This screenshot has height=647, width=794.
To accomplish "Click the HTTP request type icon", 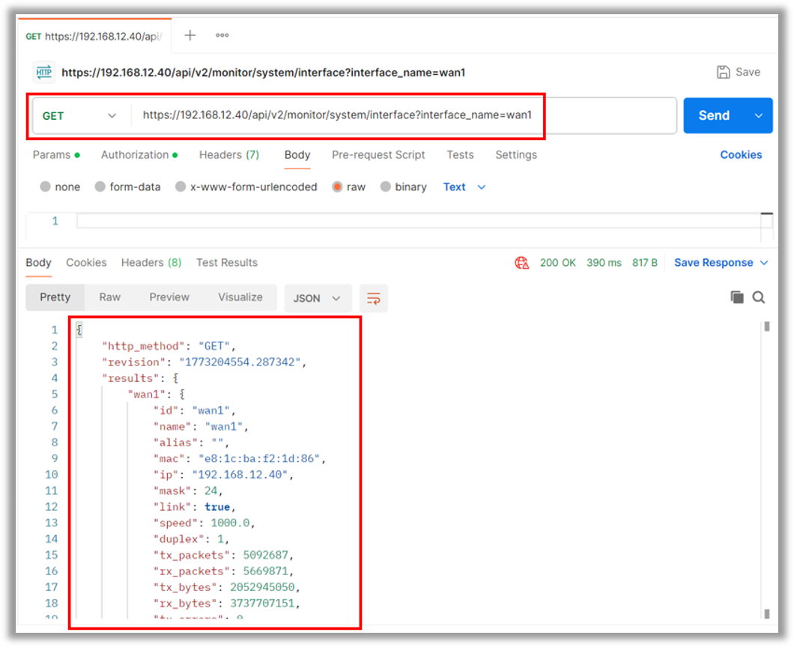I will pyautogui.click(x=43, y=72).
